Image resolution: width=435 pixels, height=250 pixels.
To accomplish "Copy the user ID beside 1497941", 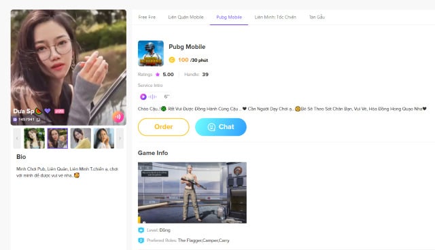I will click(38, 120).
